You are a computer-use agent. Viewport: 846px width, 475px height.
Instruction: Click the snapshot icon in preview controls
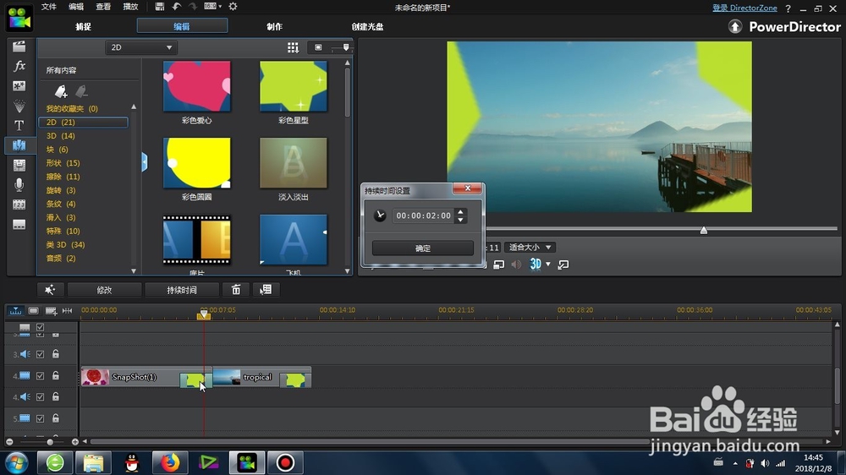point(498,265)
